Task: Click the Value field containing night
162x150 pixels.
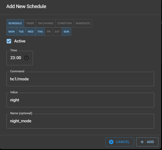Action: pos(80,100)
